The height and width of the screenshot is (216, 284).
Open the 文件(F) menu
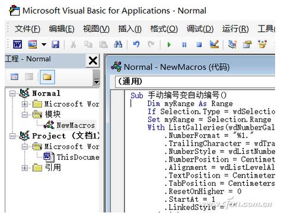pyautogui.click(x=27, y=29)
